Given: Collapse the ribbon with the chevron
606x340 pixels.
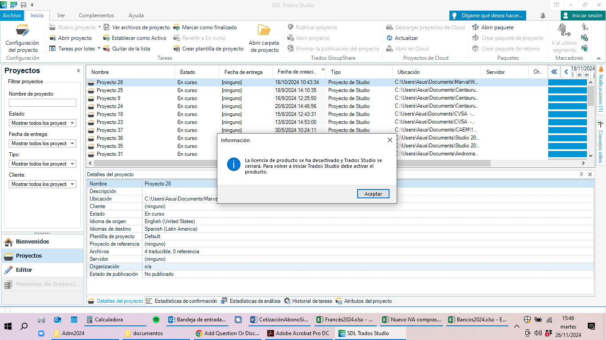Looking at the screenshot, I should [598, 58].
